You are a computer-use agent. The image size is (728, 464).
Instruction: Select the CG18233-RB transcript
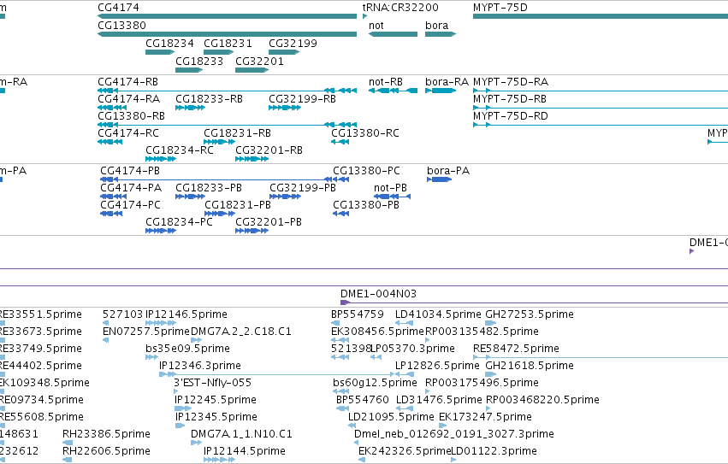tap(191, 108)
